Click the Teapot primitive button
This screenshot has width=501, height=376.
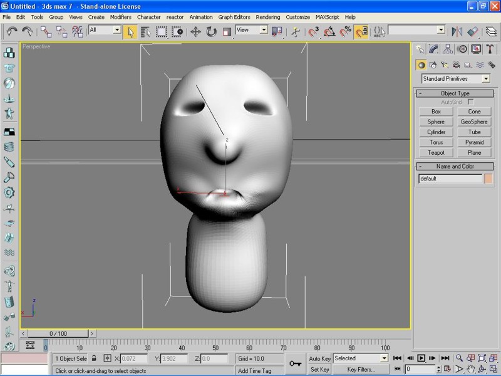tap(436, 152)
